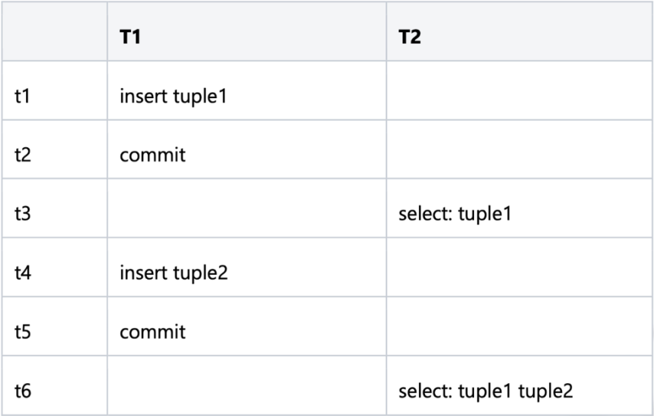Click the empty T2 cell in row t1
Viewport: 654px width, 416px height.
pyautogui.click(x=519, y=96)
